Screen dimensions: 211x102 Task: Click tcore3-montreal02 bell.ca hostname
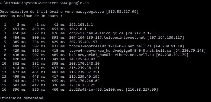pyautogui.click(x=110, y=46)
